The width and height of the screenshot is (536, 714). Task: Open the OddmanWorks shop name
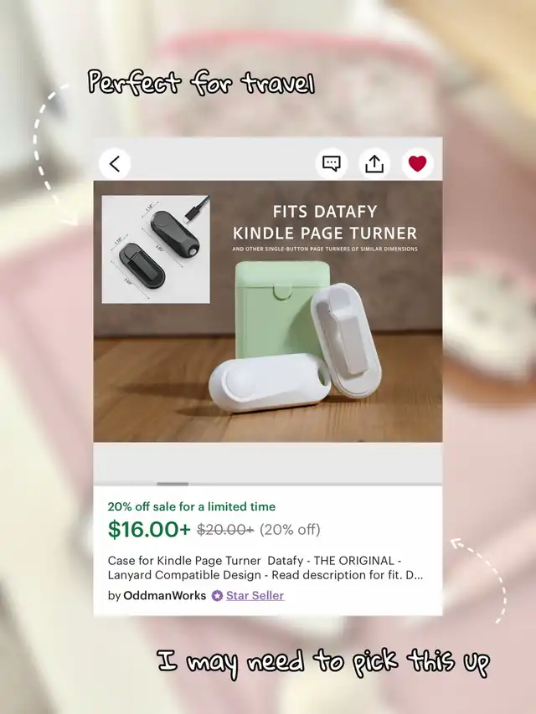click(164, 596)
